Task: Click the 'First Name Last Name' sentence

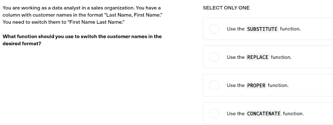Action: [64, 22]
